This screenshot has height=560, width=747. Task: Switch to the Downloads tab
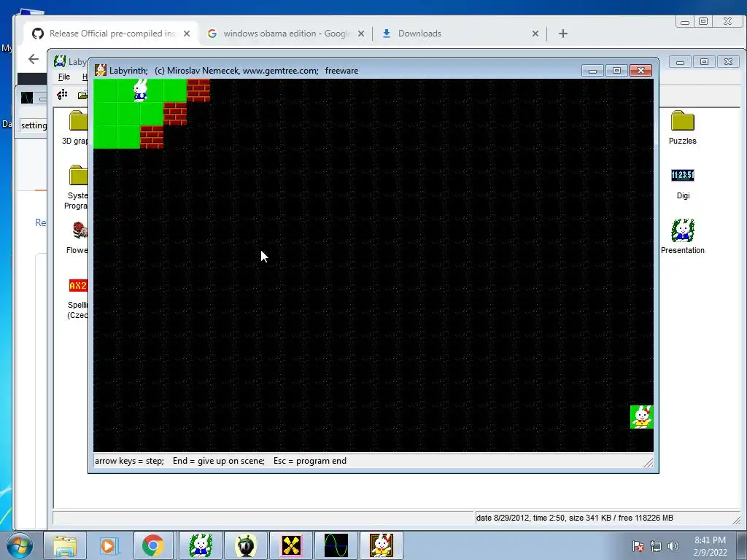419,34
